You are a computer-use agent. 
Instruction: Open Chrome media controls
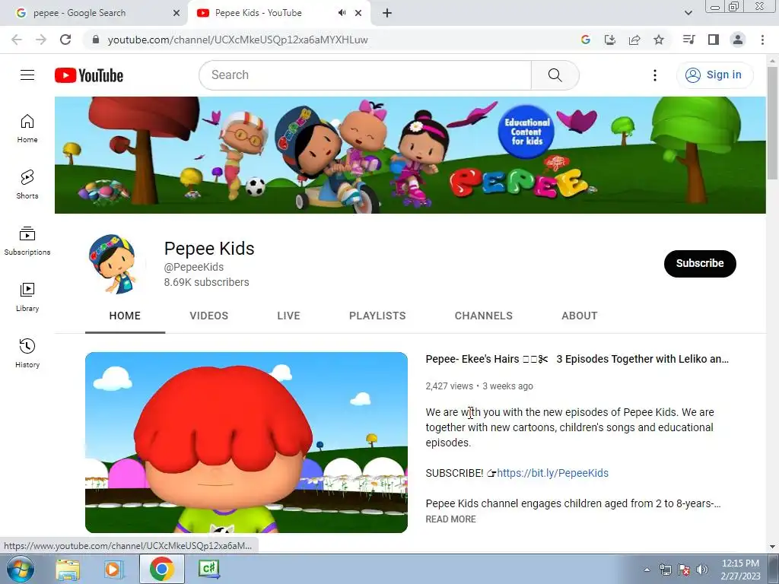689,40
